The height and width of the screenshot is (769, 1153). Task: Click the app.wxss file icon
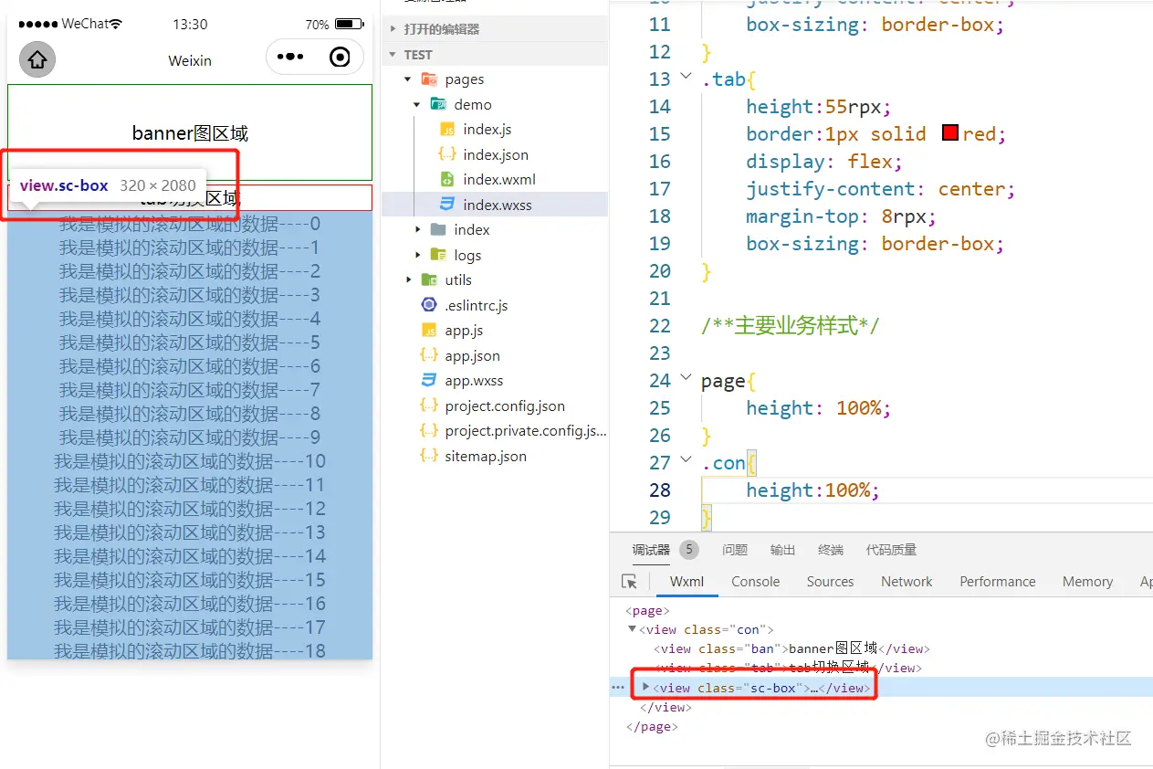(x=429, y=380)
